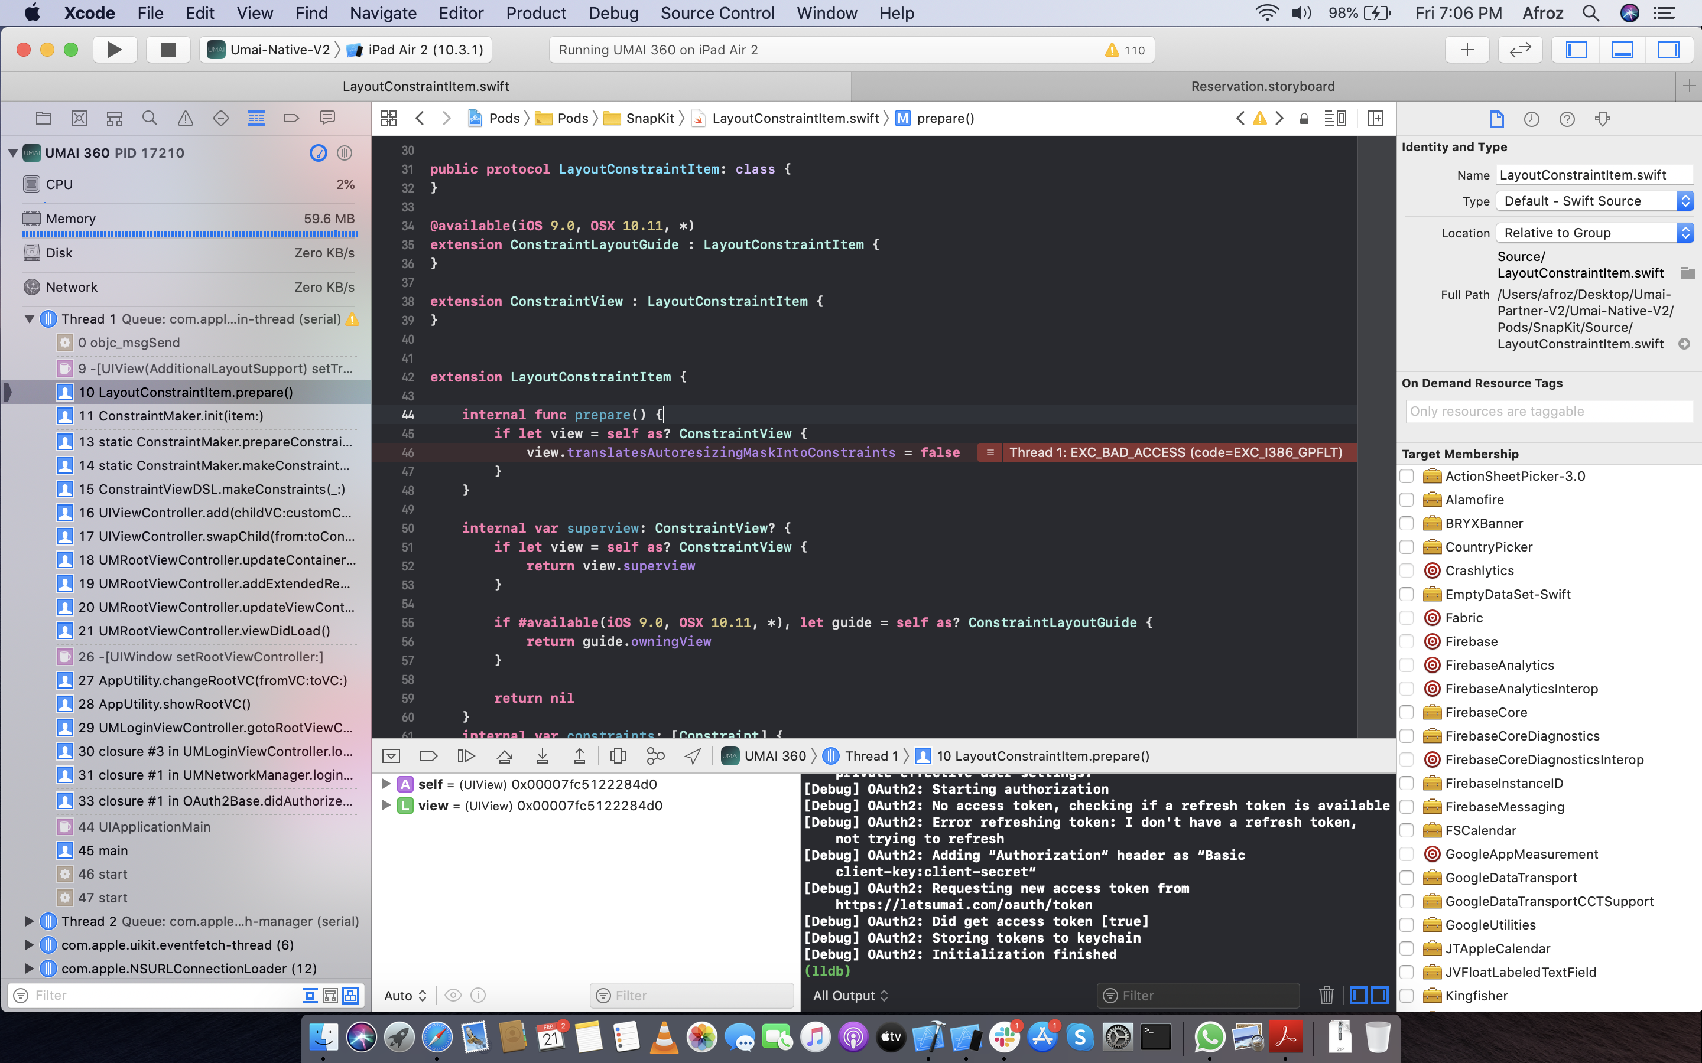Open the Product menu
1702x1063 pixels.
[536, 12]
